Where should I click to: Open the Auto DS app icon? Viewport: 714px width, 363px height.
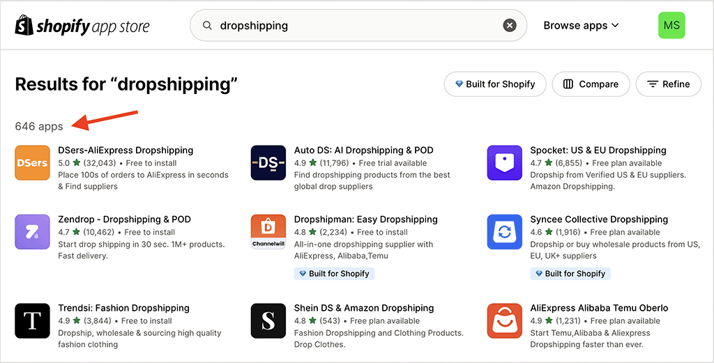pos(268,163)
